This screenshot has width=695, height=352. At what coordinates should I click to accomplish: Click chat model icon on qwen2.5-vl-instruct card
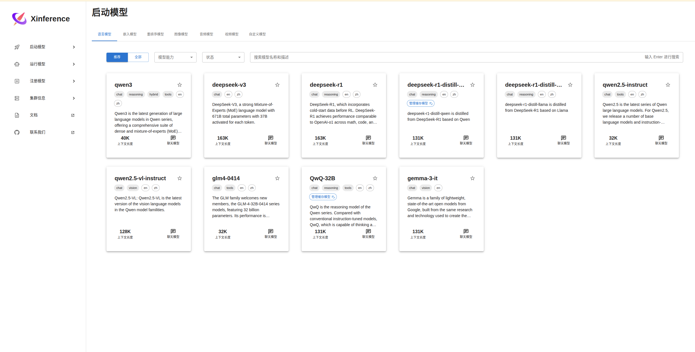coord(173,231)
